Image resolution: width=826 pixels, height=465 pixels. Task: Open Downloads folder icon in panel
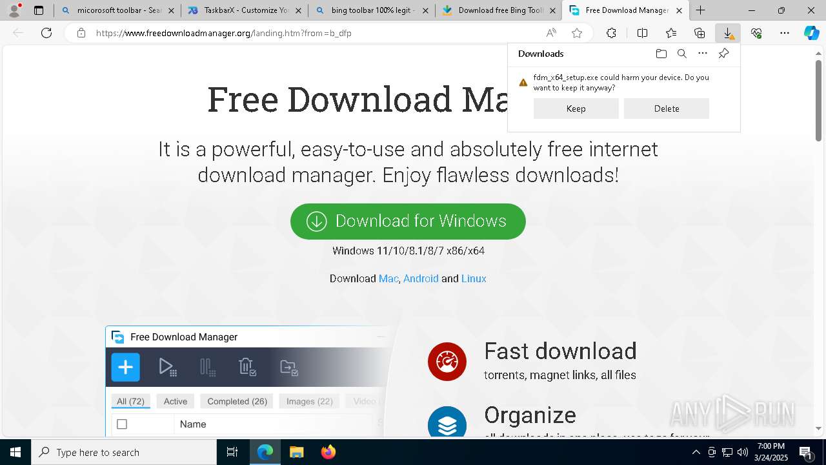661,54
